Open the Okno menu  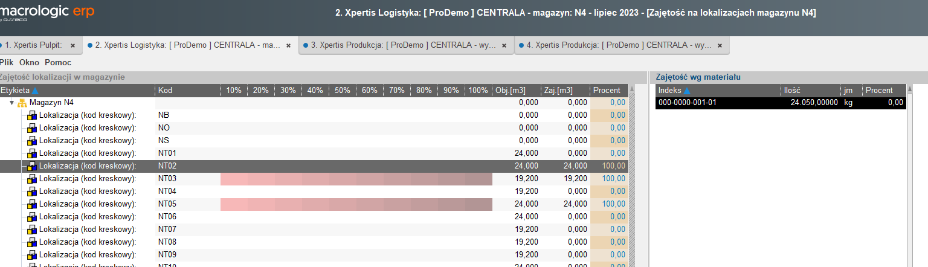pyautogui.click(x=29, y=62)
